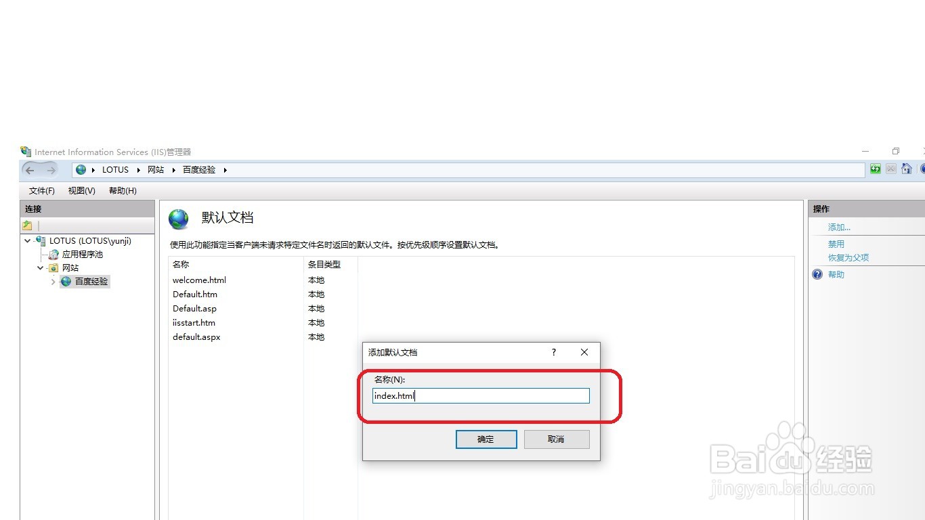Click the help question mark in 添加默认文档 dialog
The image size is (925, 520).
pyautogui.click(x=553, y=352)
